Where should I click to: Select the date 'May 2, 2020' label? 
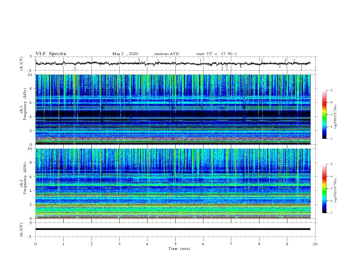(x=125, y=54)
